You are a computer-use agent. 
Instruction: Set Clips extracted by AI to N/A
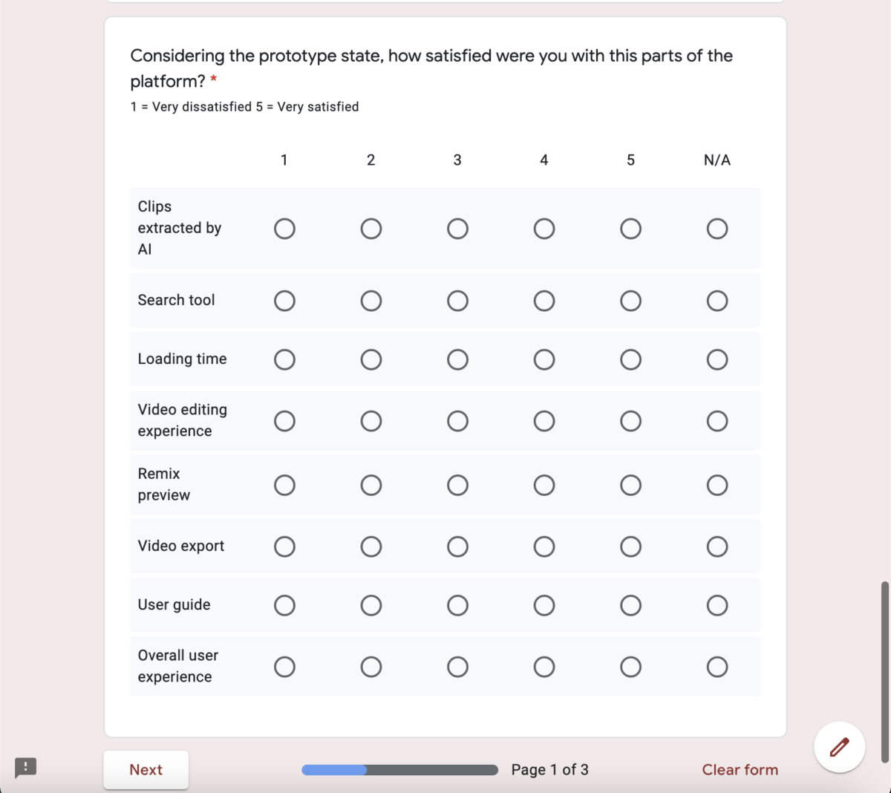tap(717, 229)
